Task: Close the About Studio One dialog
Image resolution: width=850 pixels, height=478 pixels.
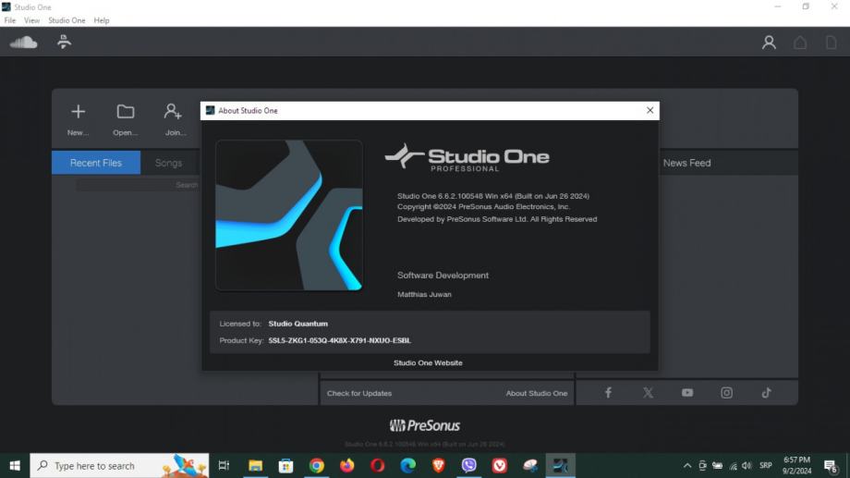Action: (650, 110)
